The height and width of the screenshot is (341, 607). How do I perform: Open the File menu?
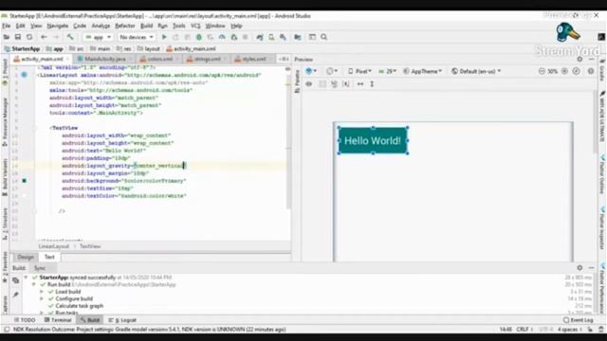(7, 26)
